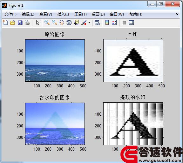Click the 提取的水印 title text
This screenshot has width=183, height=163.
[x=133, y=97]
